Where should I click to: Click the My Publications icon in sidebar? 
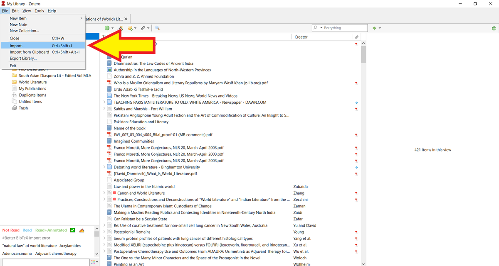click(x=15, y=88)
